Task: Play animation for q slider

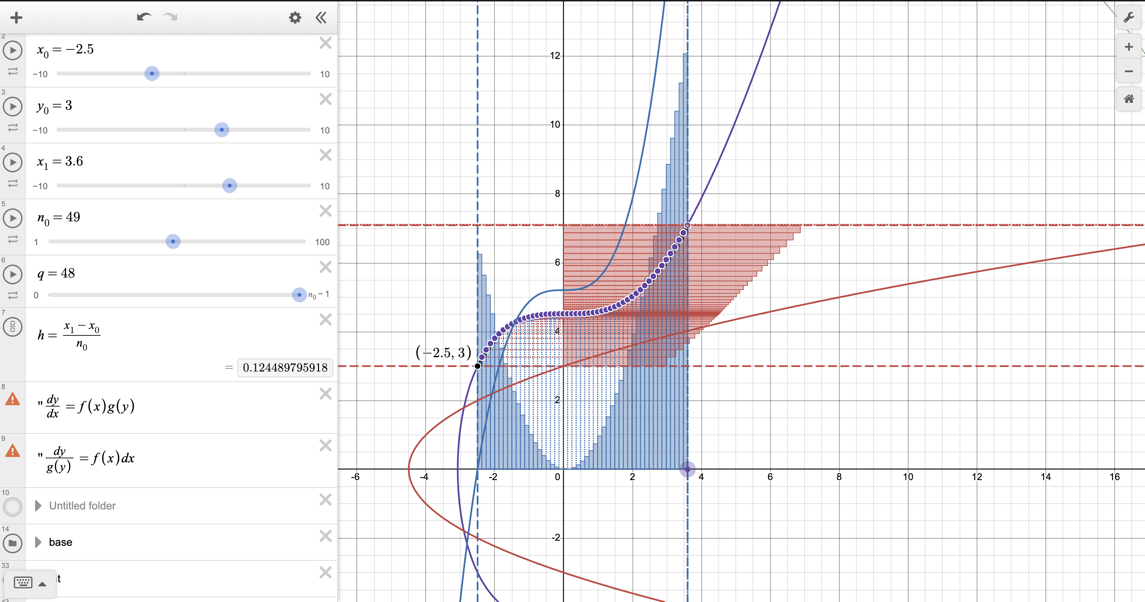Action: (13, 274)
